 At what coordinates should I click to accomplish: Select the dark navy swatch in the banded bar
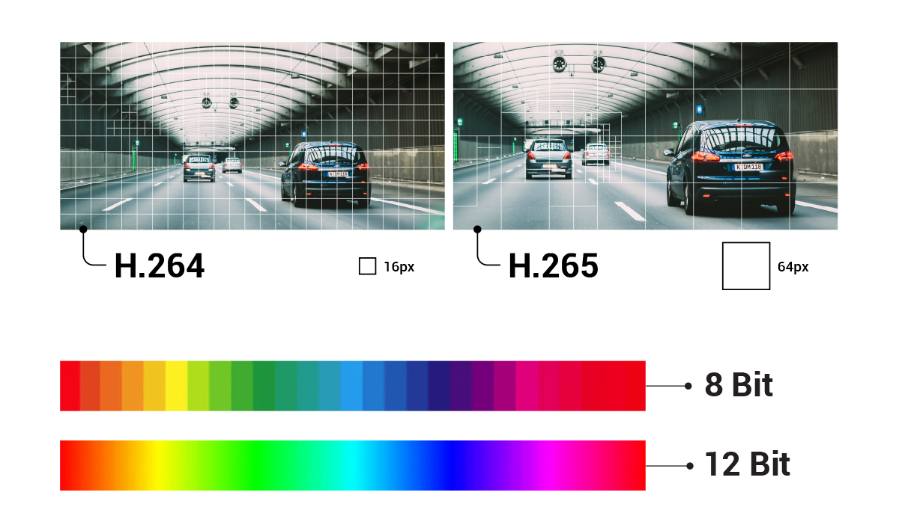click(x=440, y=386)
